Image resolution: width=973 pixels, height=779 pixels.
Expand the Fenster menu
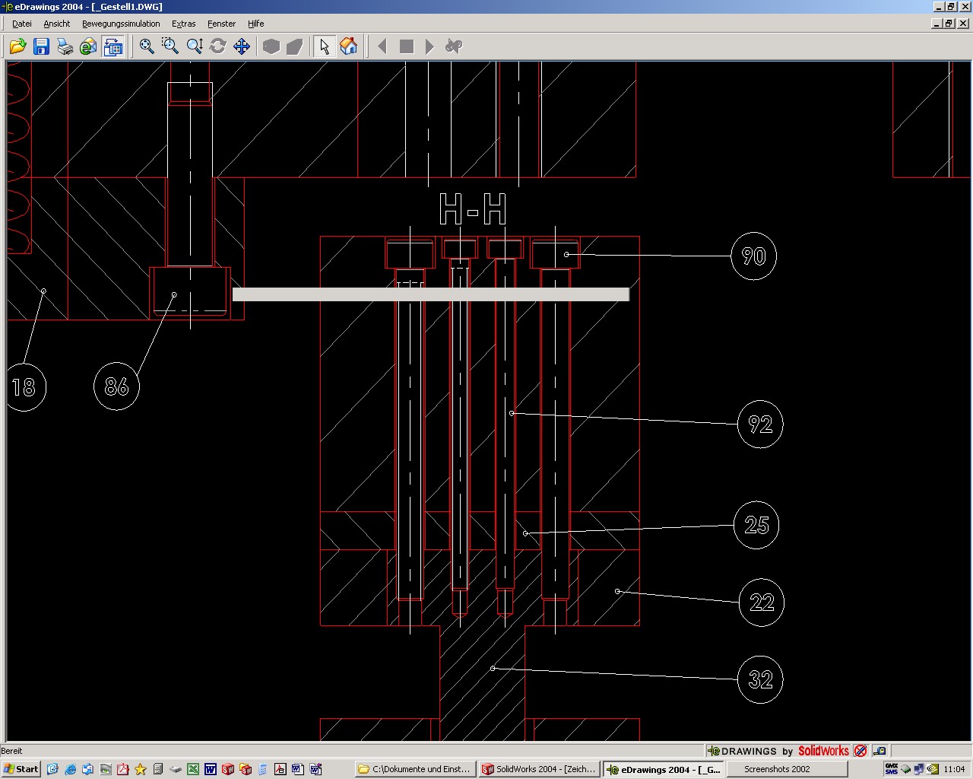221,24
